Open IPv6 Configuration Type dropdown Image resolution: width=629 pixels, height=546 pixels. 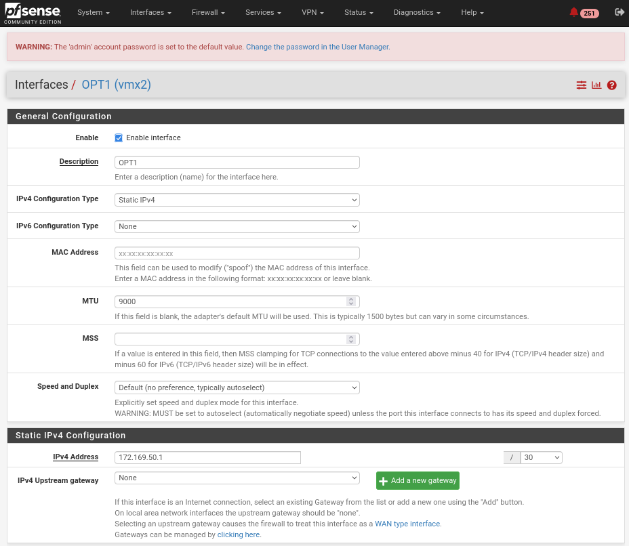click(x=237, y=226)
